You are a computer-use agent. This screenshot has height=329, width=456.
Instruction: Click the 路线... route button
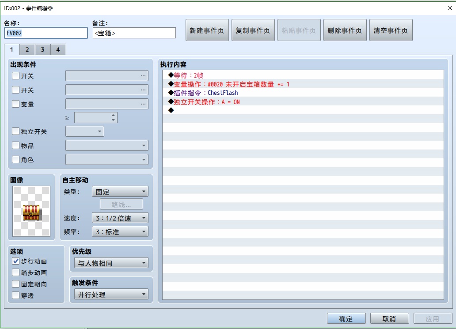point(121,205)
